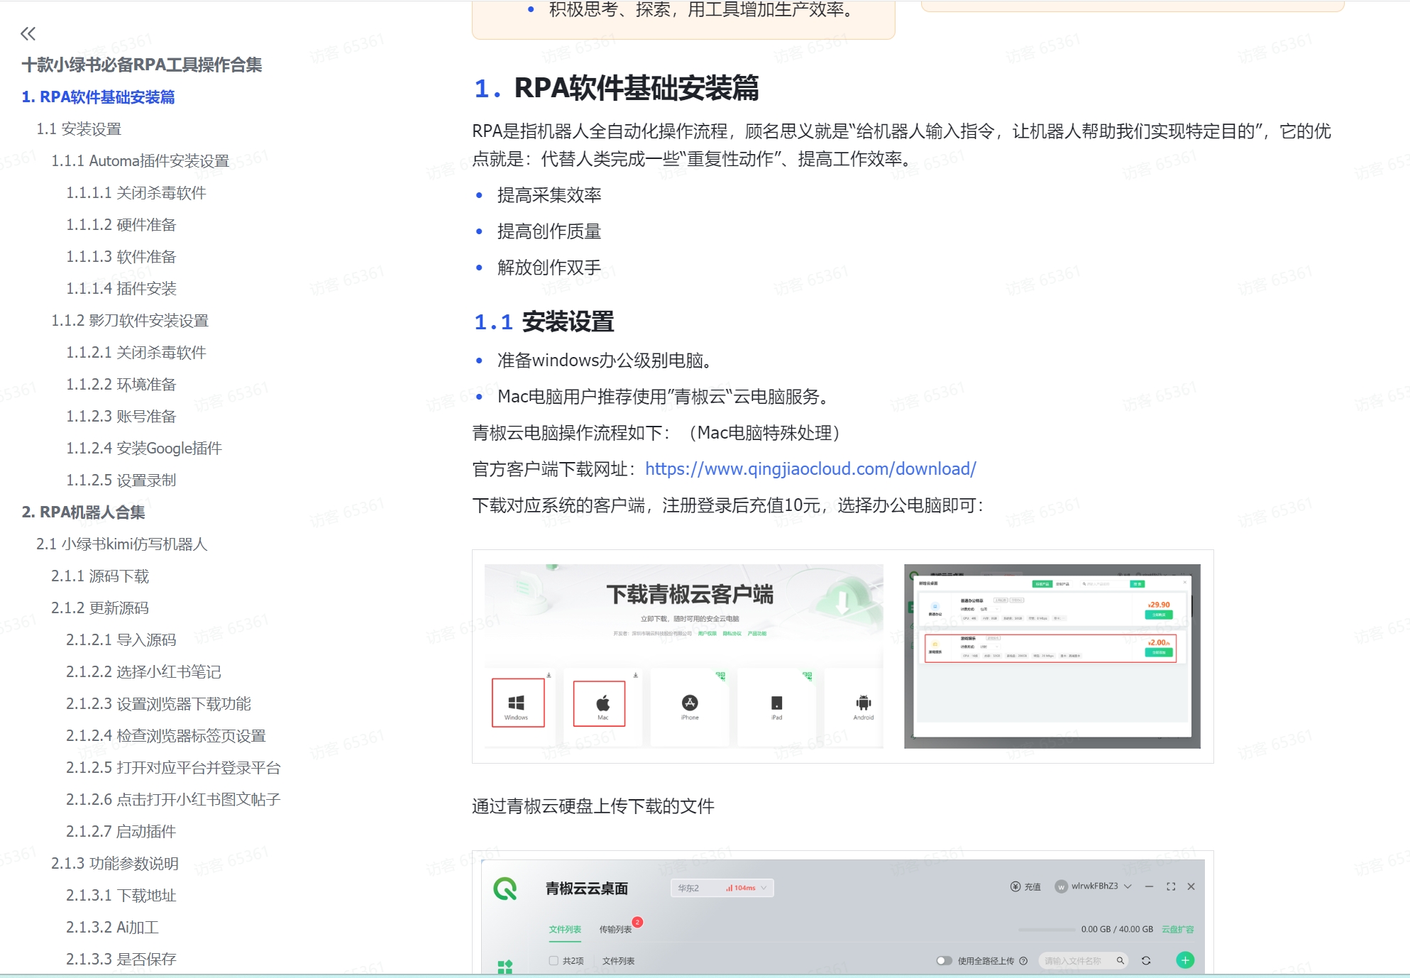Go to 1.1.2.1 关闭杀毒软件

pyautogui.click(x=136, y=352)
